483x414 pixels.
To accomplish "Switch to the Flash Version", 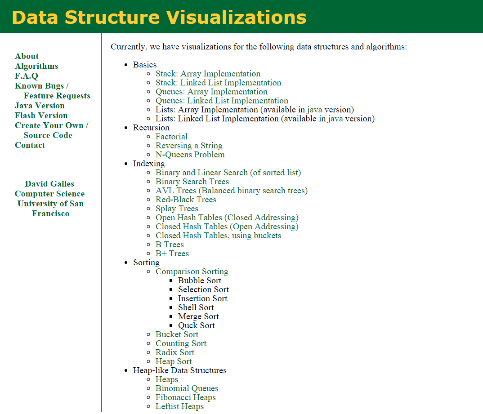I will pyautogui.click(x=41, y=115).
